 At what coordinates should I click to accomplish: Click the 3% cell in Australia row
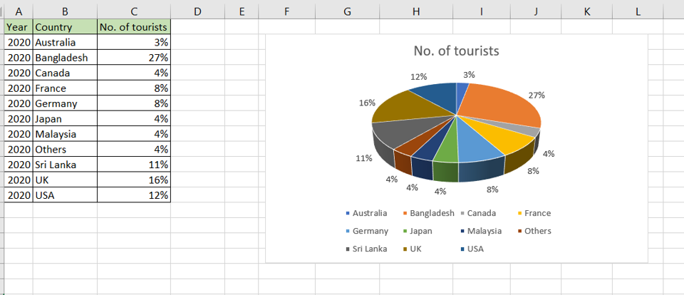pos(134,42)
